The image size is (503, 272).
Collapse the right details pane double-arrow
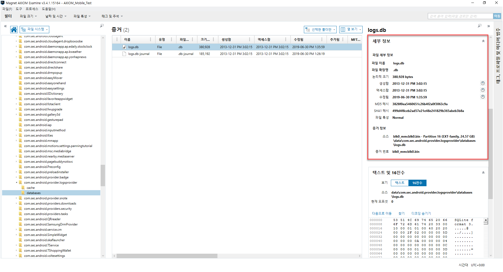point(489,26)
